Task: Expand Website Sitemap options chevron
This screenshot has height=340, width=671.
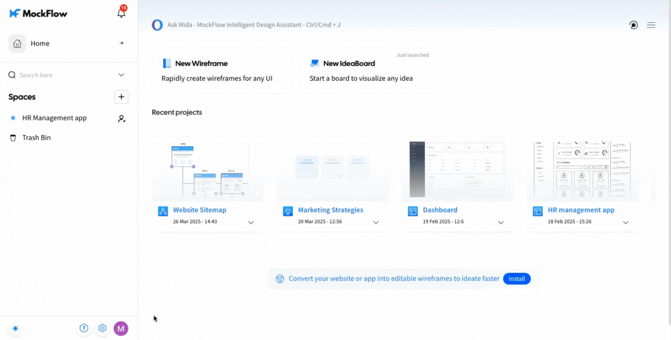Action: pyautogui.click(x=251, y=222)
